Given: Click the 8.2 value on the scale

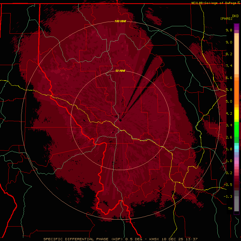Looking at the screenshot, I should click(x=229, y=54).
